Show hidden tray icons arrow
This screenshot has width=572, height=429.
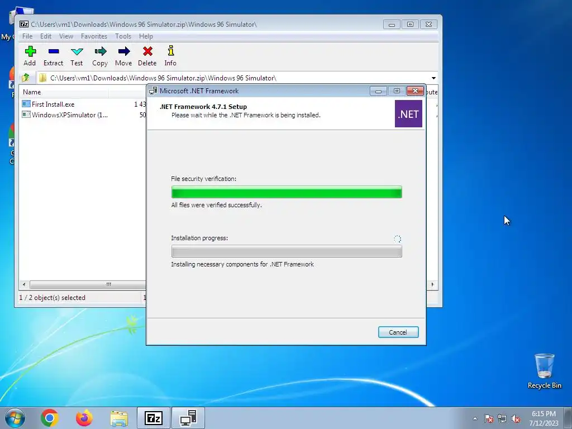click(475, 418)
